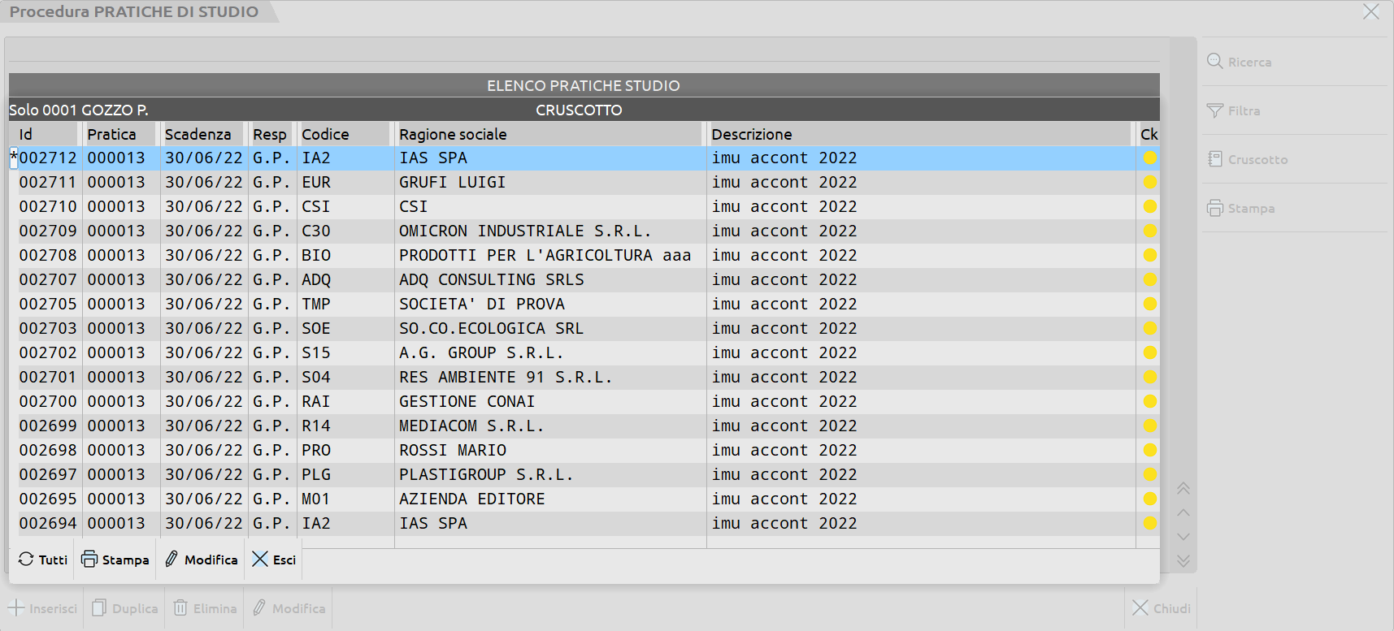This screenshot has width=1394, height=631.
Task: Open the Filtra funnel in the right panel
Action: tap(1215, 110)
